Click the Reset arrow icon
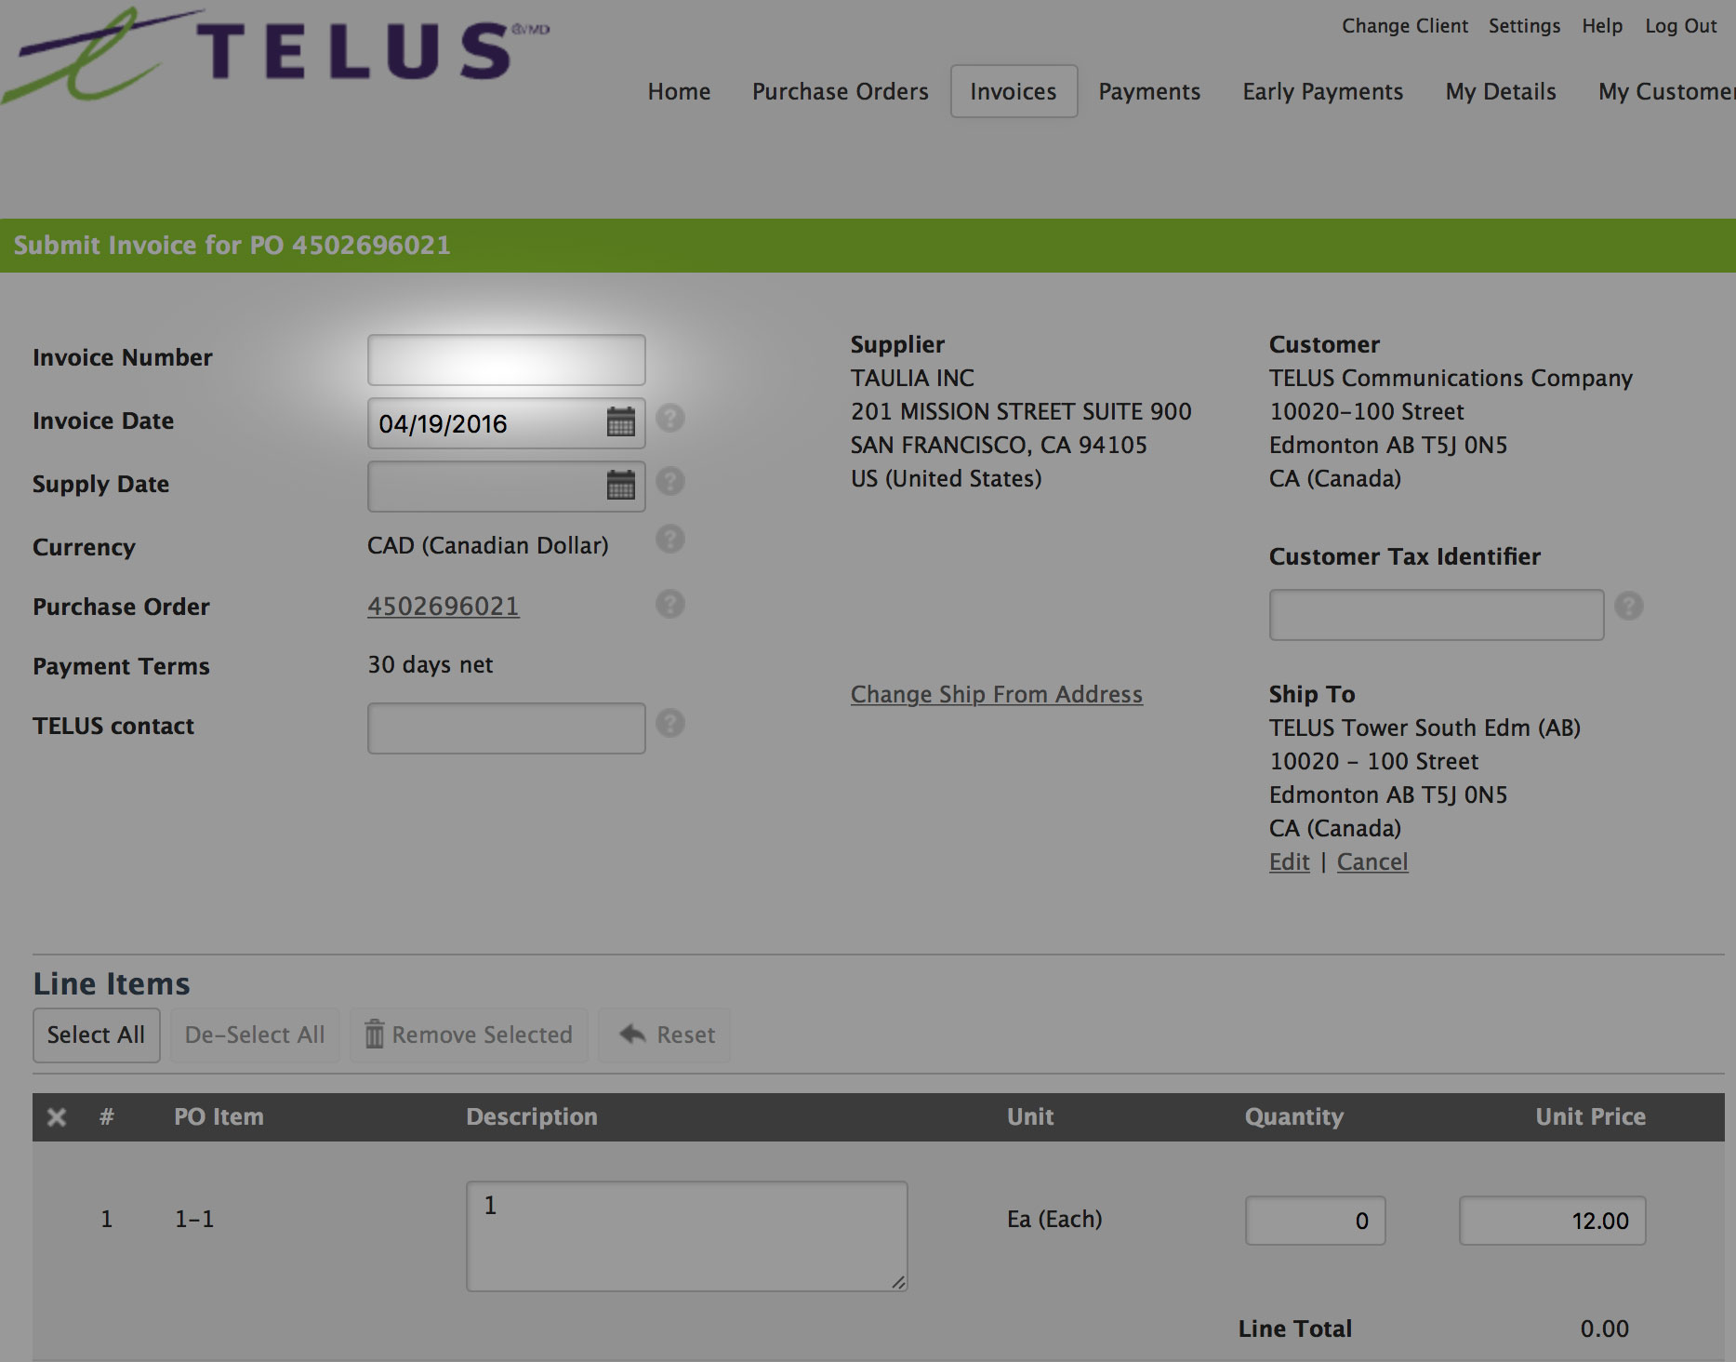 point(632,1034)
